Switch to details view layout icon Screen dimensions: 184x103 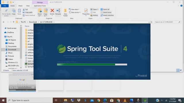(178, 70)
